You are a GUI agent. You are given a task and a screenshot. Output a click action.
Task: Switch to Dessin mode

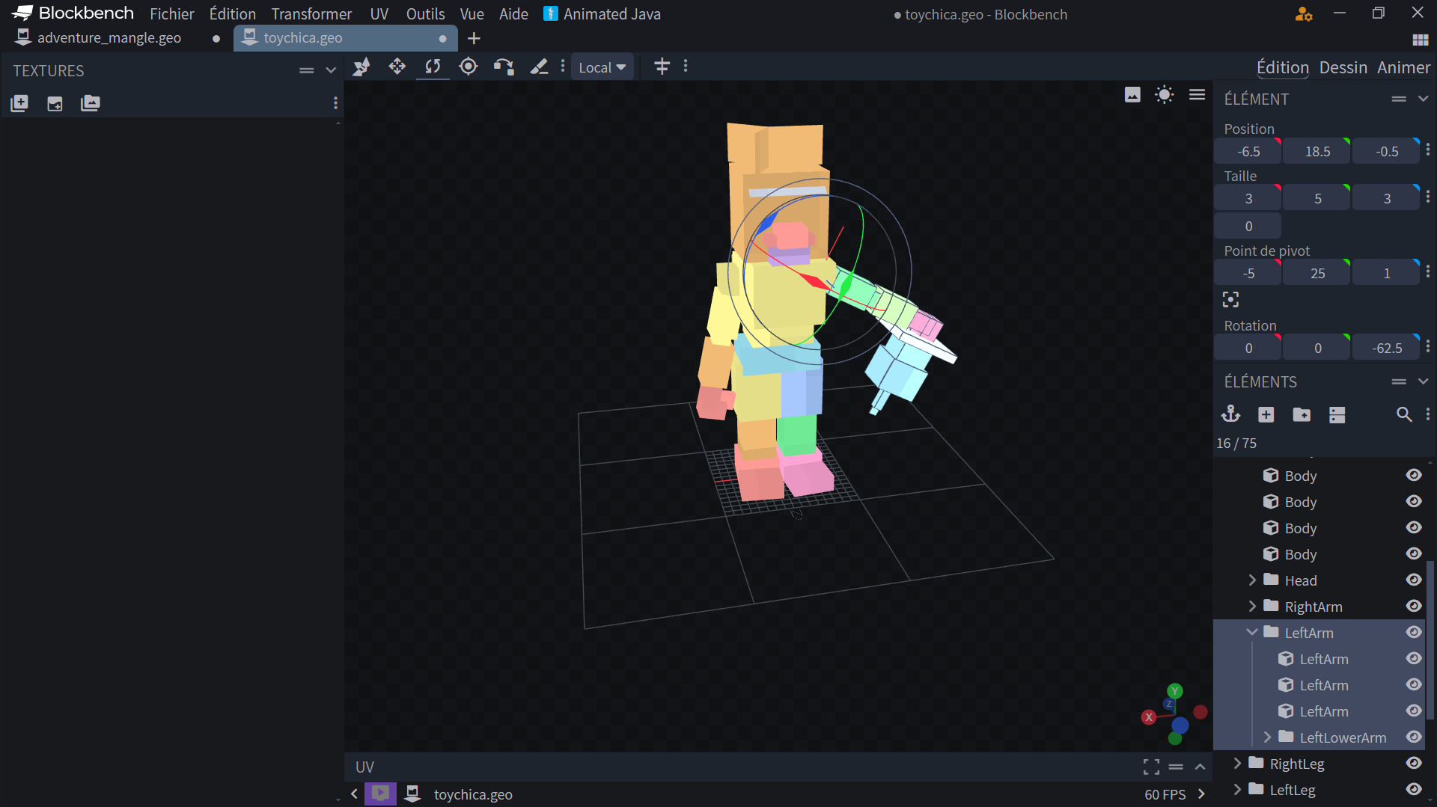point(1343,67)
